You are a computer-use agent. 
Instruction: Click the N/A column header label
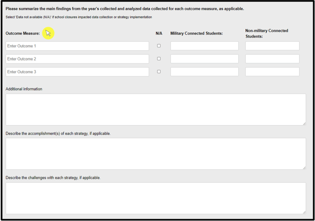point(159,33)
